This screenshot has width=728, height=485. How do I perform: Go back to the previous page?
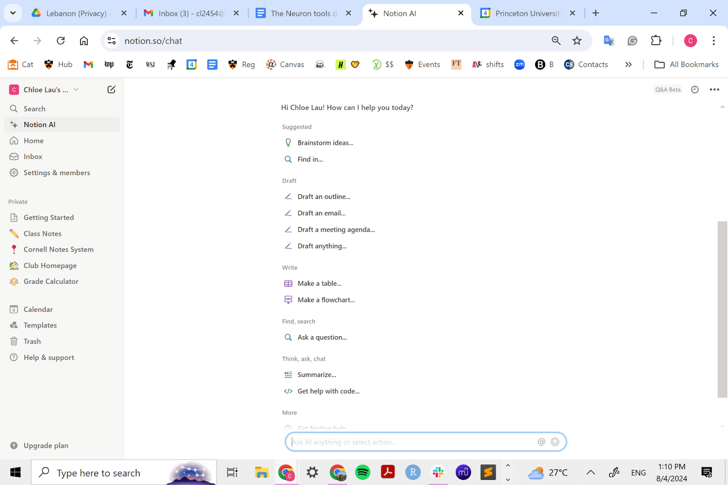tap(14, 40)
